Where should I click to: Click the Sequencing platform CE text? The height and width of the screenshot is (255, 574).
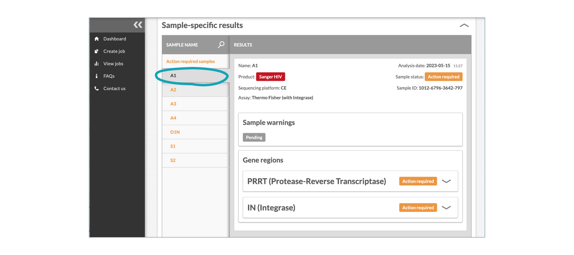[x=262, y=88]
